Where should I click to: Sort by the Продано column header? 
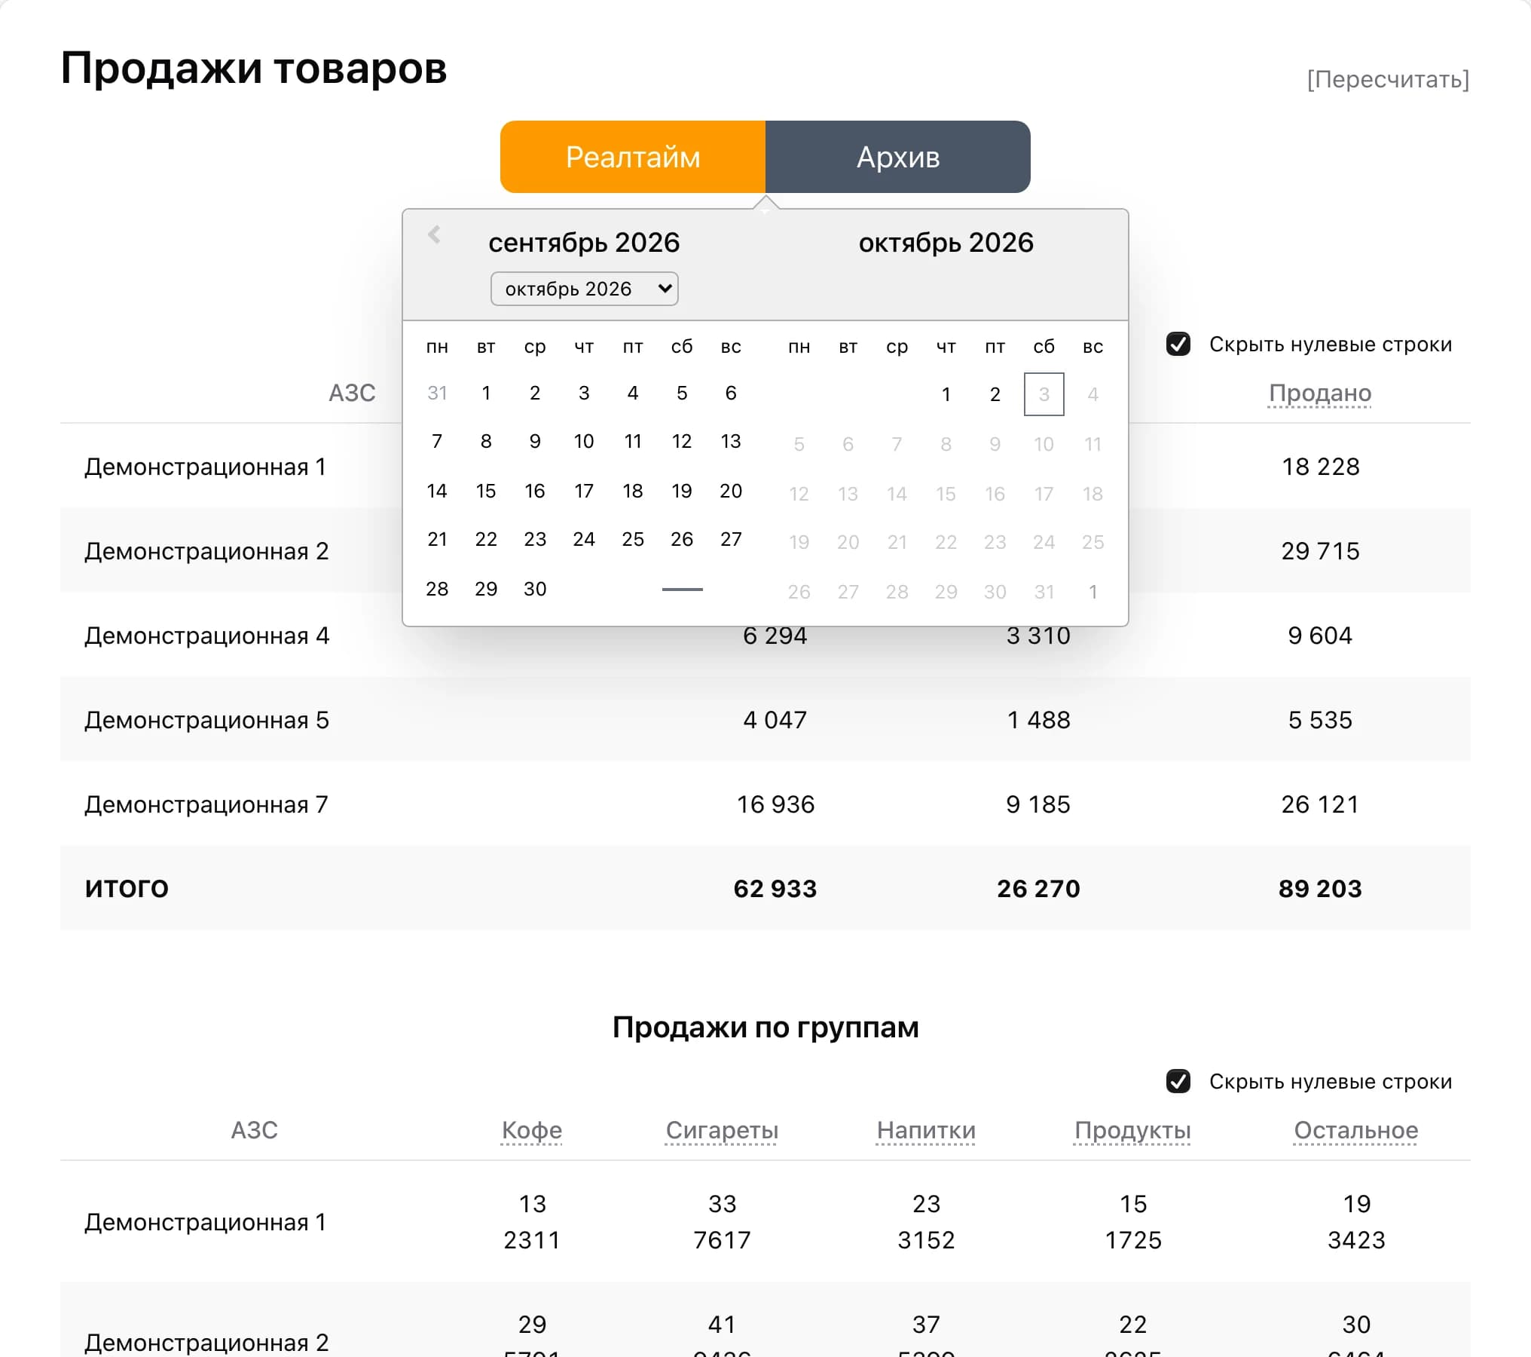[x=1320, y=393]
